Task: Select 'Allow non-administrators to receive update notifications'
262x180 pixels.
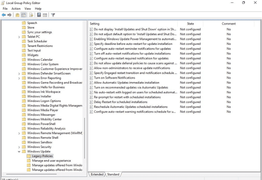Action: pos(132,68)
